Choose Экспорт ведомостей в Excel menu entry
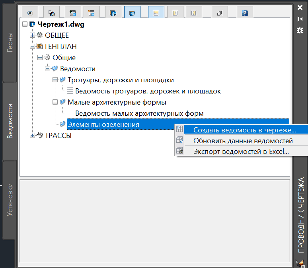This screenshot has width=308, height=268. [x=242, y=151]
